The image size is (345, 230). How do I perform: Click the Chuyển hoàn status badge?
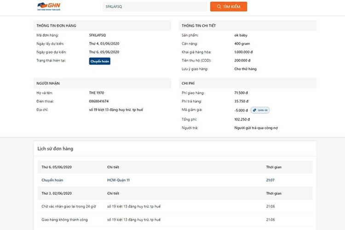click(100, 61)
